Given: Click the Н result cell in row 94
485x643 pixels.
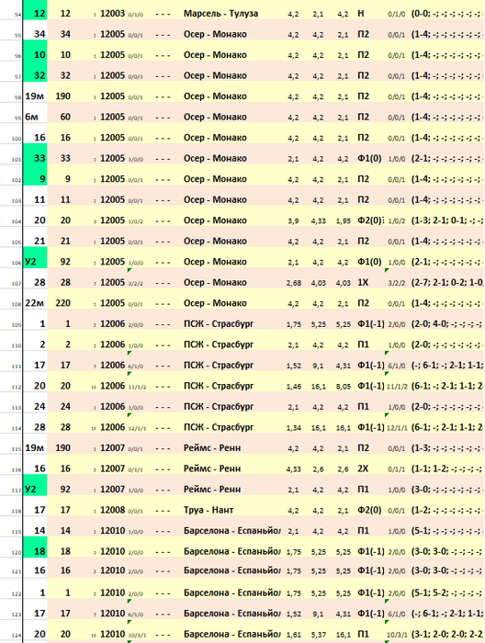Looking at the screenshot, I should tap(361, 14).
